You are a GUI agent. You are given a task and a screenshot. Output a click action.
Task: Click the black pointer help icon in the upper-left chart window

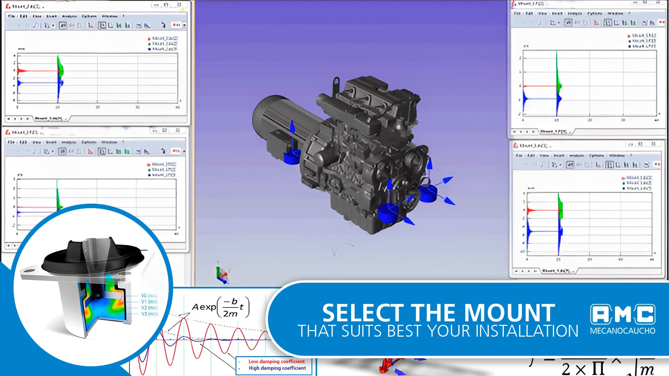(x=163, y=25)
